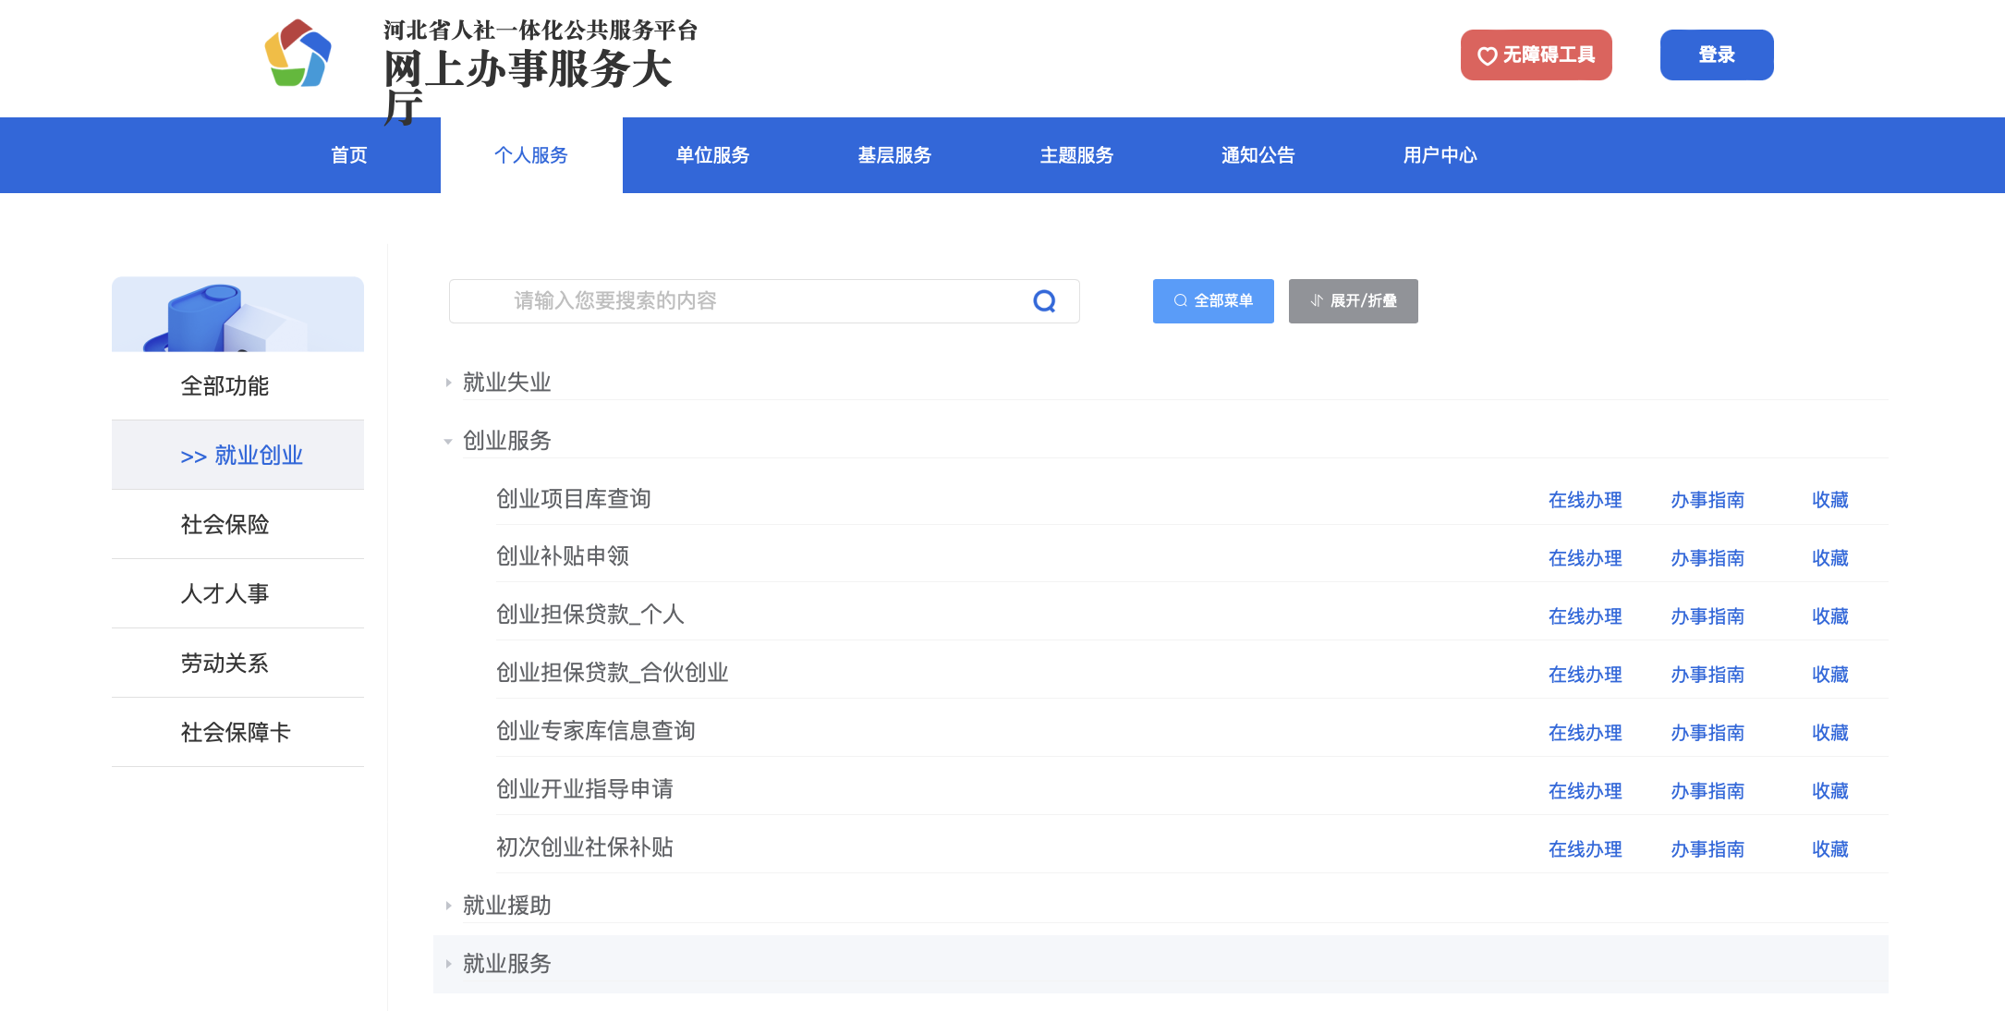Expand the 就业失业 category
The height and width of the screenshot is (1011, 2005).
506,383
